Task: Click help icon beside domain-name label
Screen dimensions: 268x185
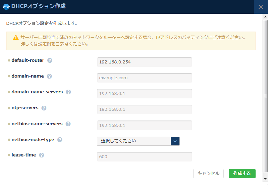Action: coord(49,76)
